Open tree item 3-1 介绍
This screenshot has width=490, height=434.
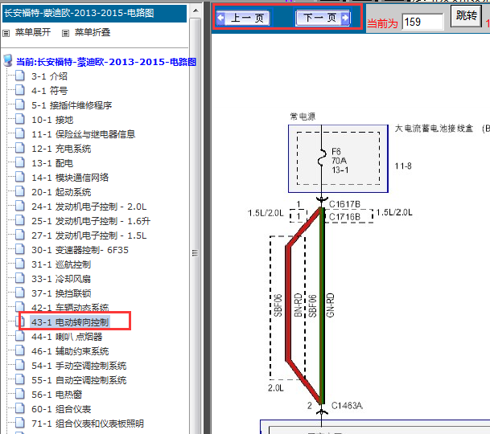tap(49, 76)
